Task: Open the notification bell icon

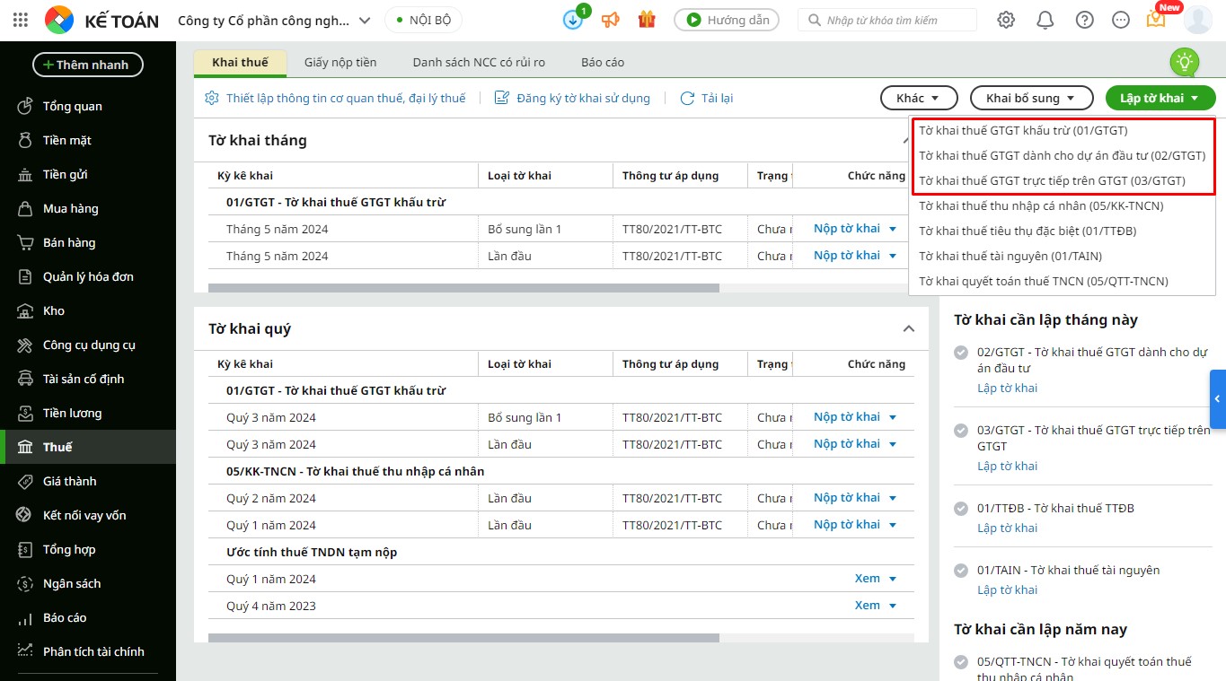Action: [1045, 20]
